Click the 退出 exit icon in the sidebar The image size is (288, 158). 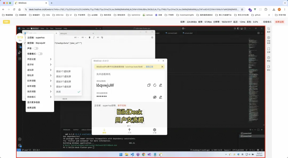pos(269,67)
